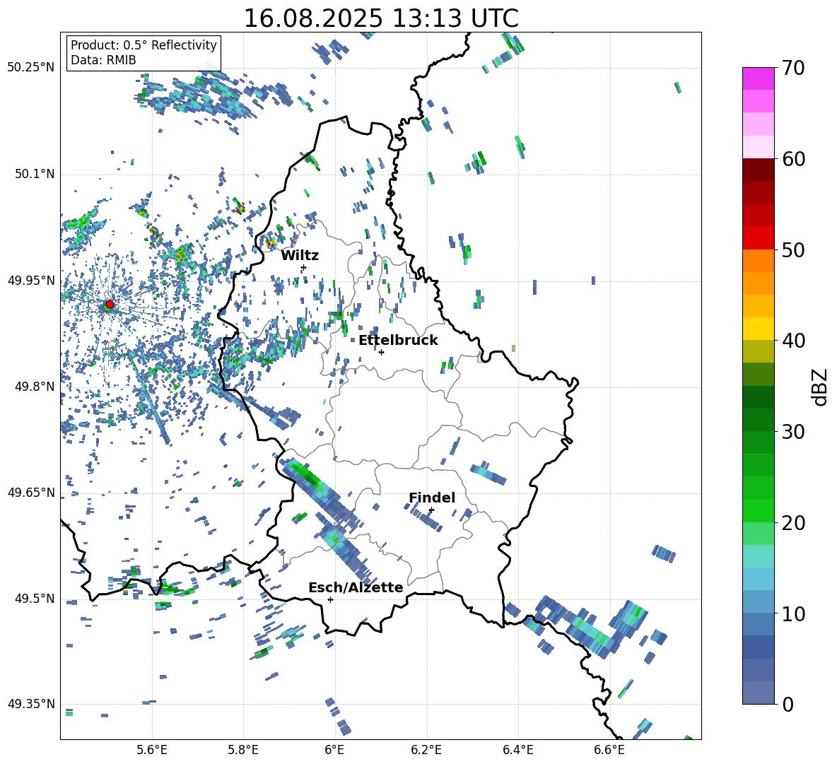Click the 'Data: RMIB' text
The width and height of the screenshot is (837, 764).
pyautogui.click(x=103, y=60)
